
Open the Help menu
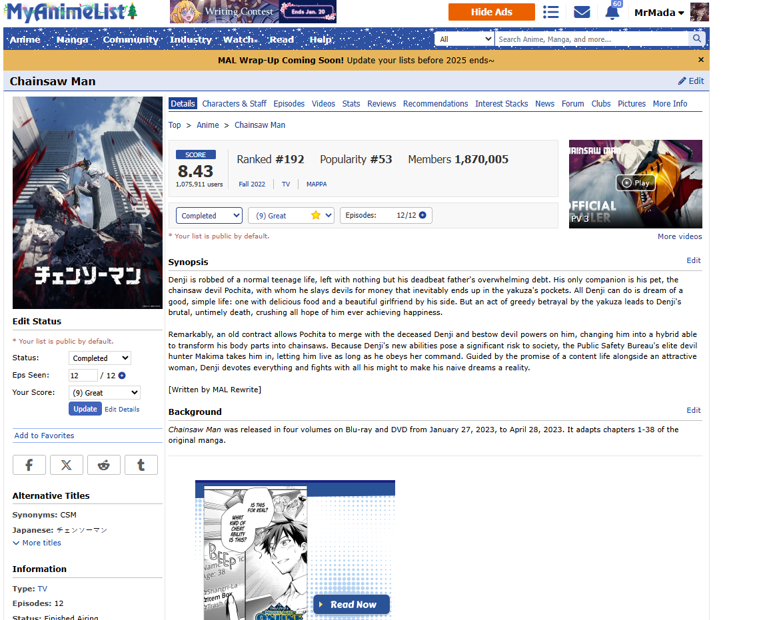coord(321,39)
